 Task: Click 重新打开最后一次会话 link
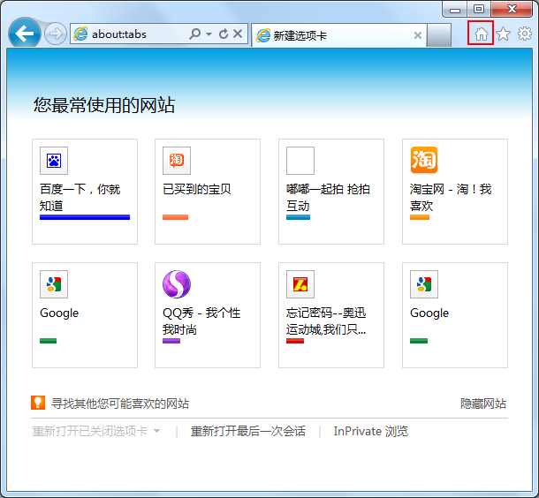[x=248, y=431]
